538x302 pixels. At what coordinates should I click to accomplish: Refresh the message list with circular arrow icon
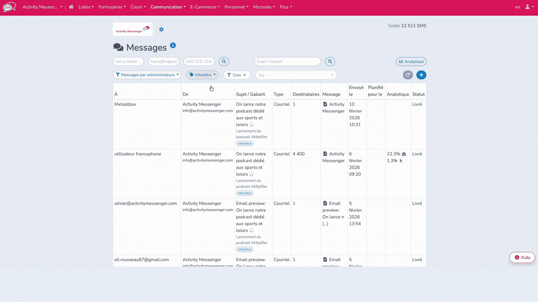(x=408, y=75)
